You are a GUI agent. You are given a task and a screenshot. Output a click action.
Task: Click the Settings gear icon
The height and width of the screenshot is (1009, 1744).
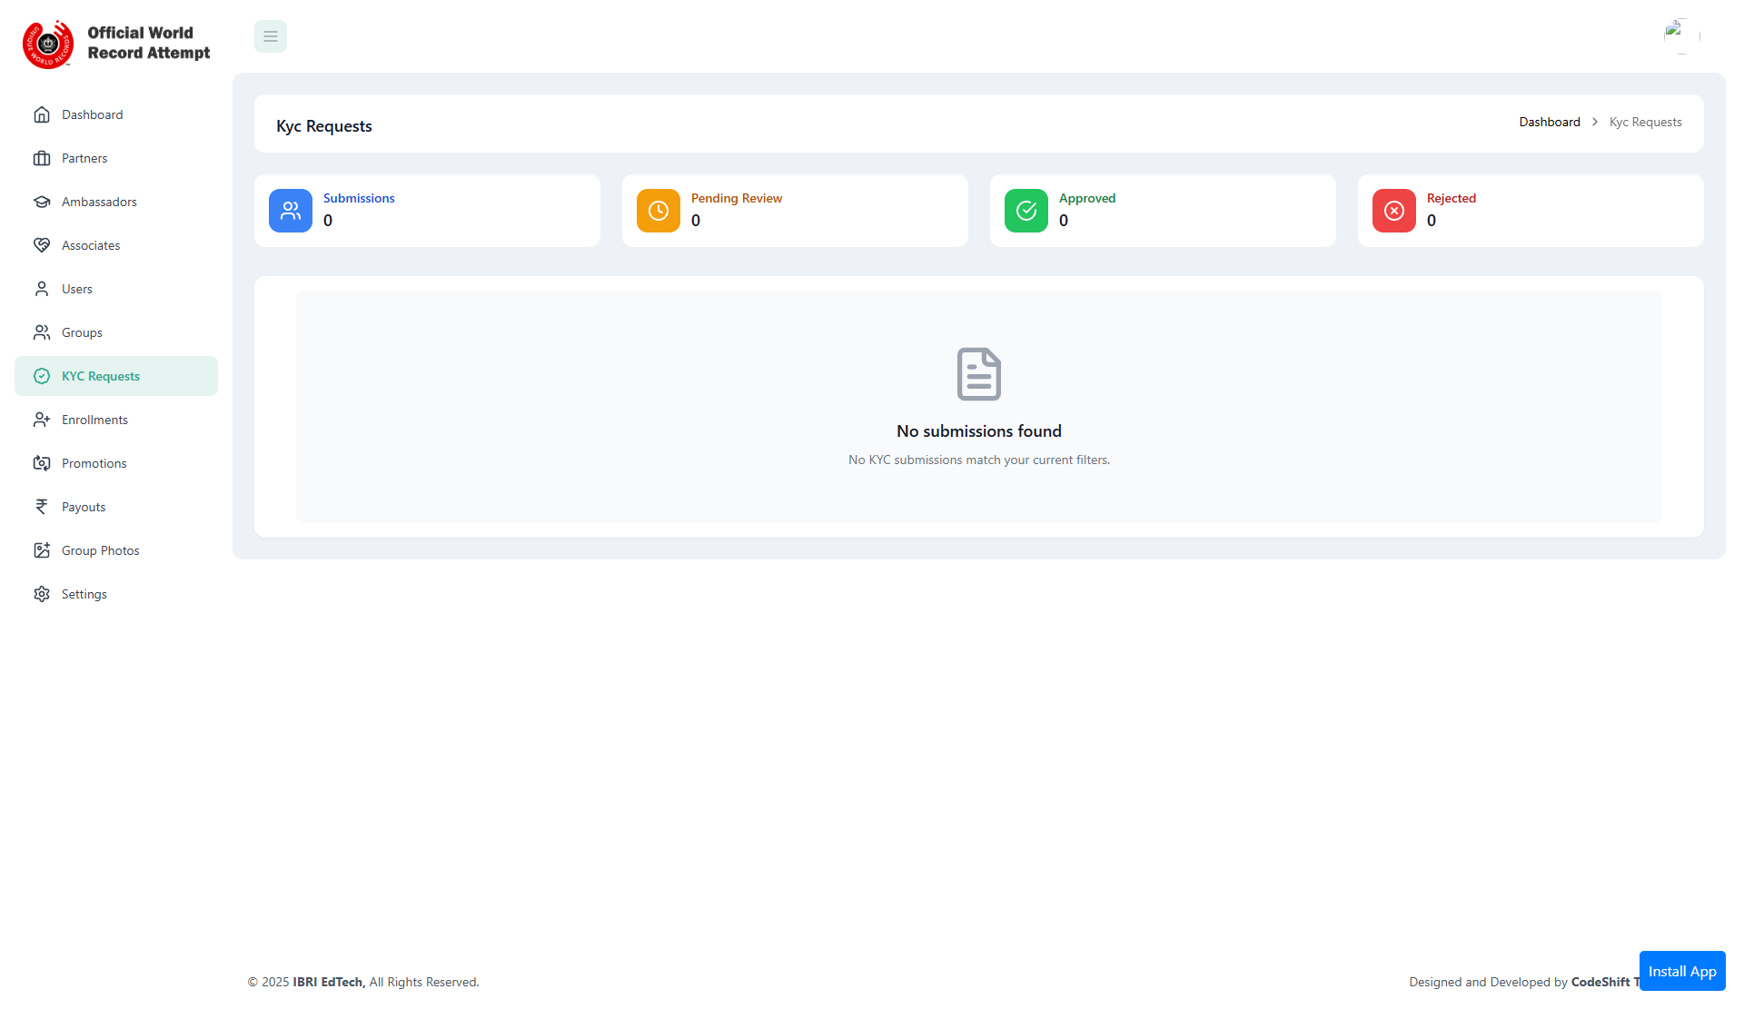(x=42, y=594)
